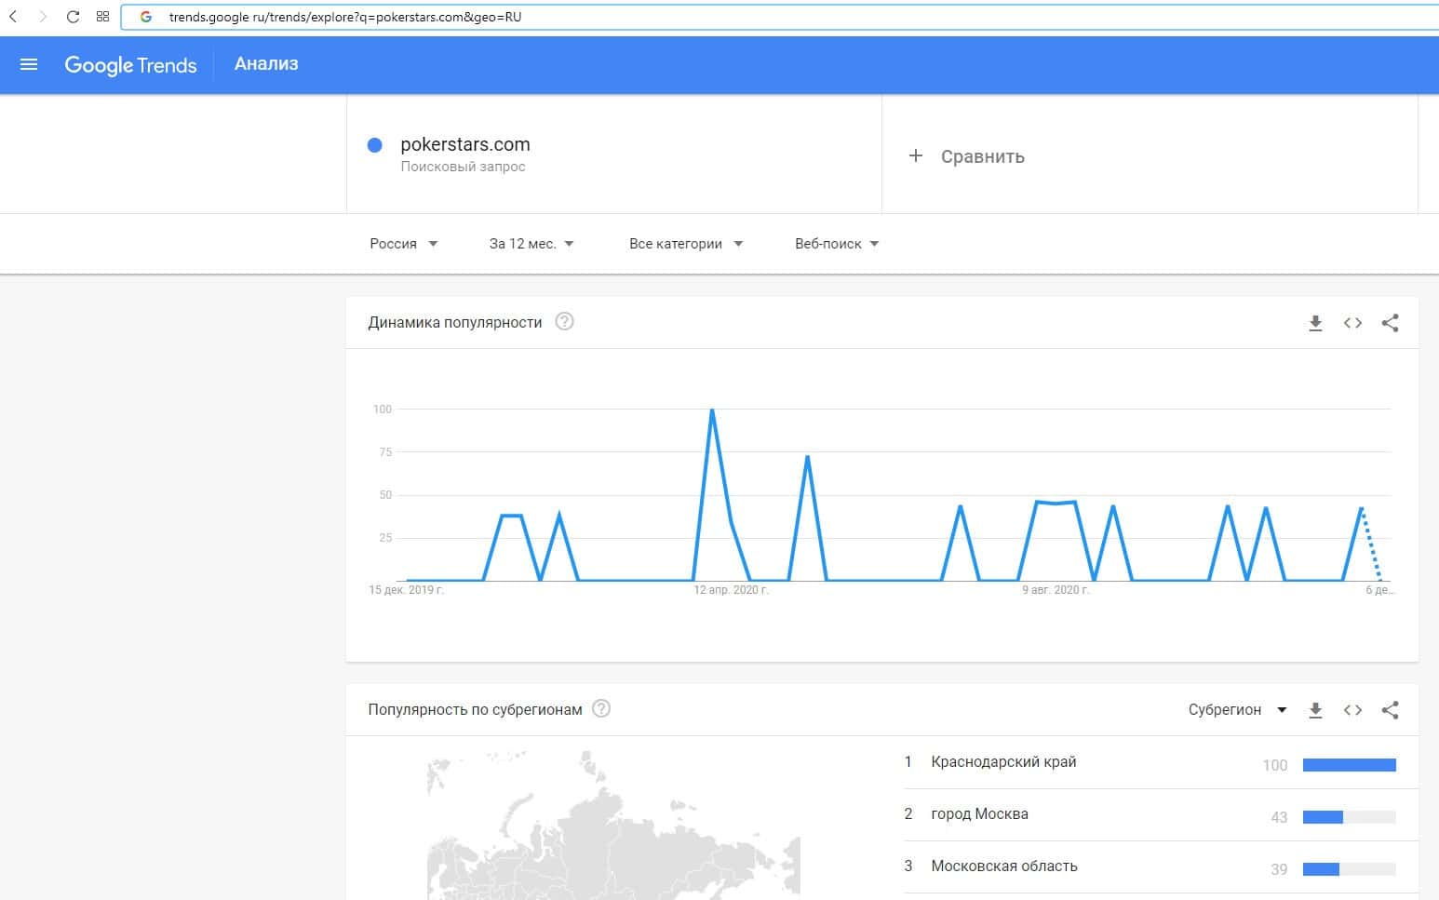Select Московская область in region list

coord(1004,866)
